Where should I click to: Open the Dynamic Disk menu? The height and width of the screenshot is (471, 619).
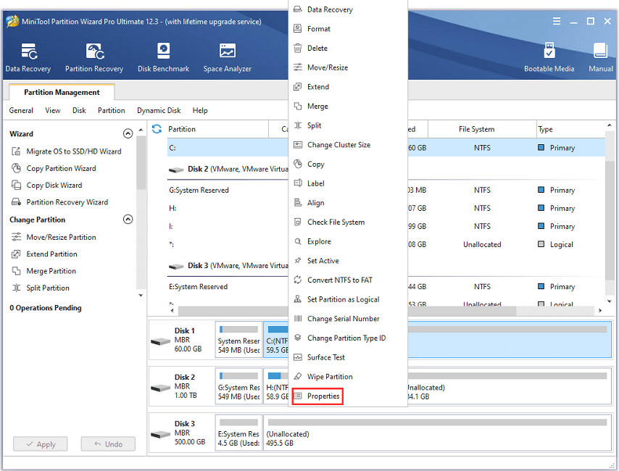pos(158,110)
